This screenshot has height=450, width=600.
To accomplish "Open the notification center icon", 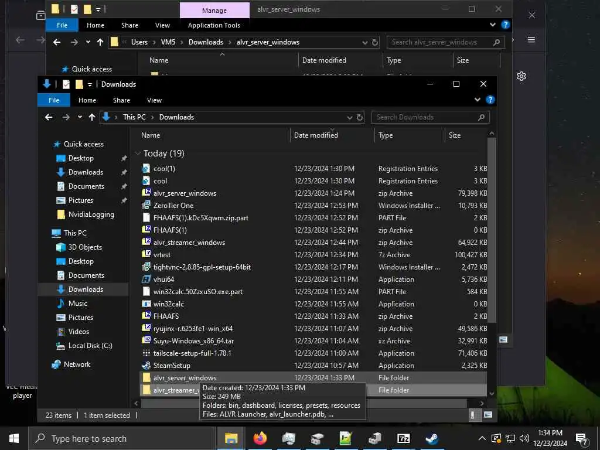I will pos(582,439).
